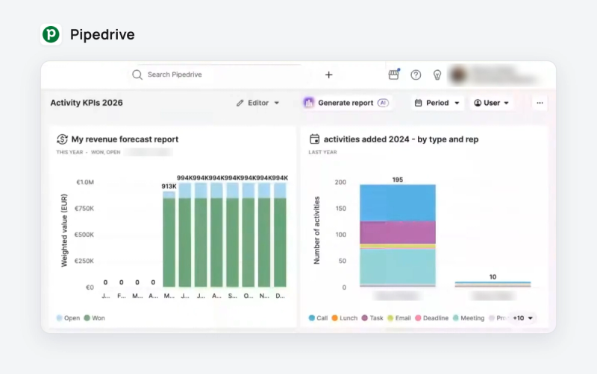597x374 pixels.
Task: Open the My revenue forecast report title
Action: pyautogui.click(x=125, y=139)
